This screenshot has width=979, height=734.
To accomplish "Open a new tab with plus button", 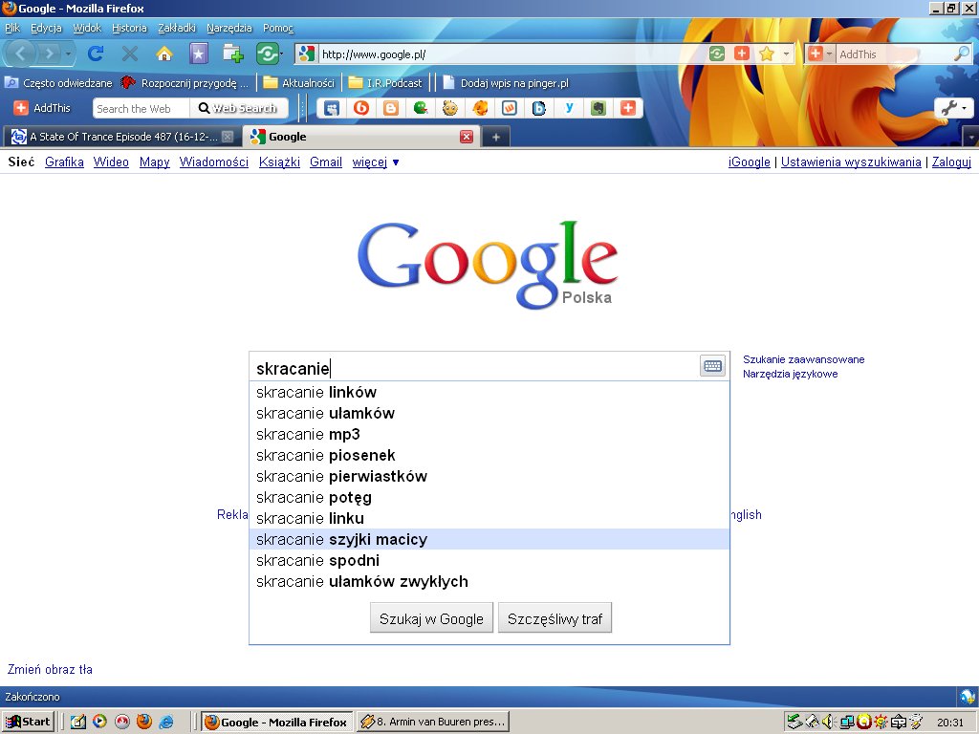I will coord(496,137).
